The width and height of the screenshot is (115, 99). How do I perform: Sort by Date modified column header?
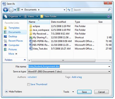click(62, 22)
